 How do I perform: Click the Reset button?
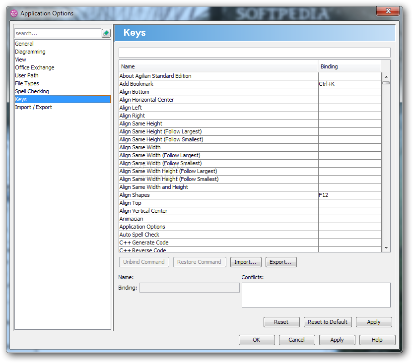[281, 322]
